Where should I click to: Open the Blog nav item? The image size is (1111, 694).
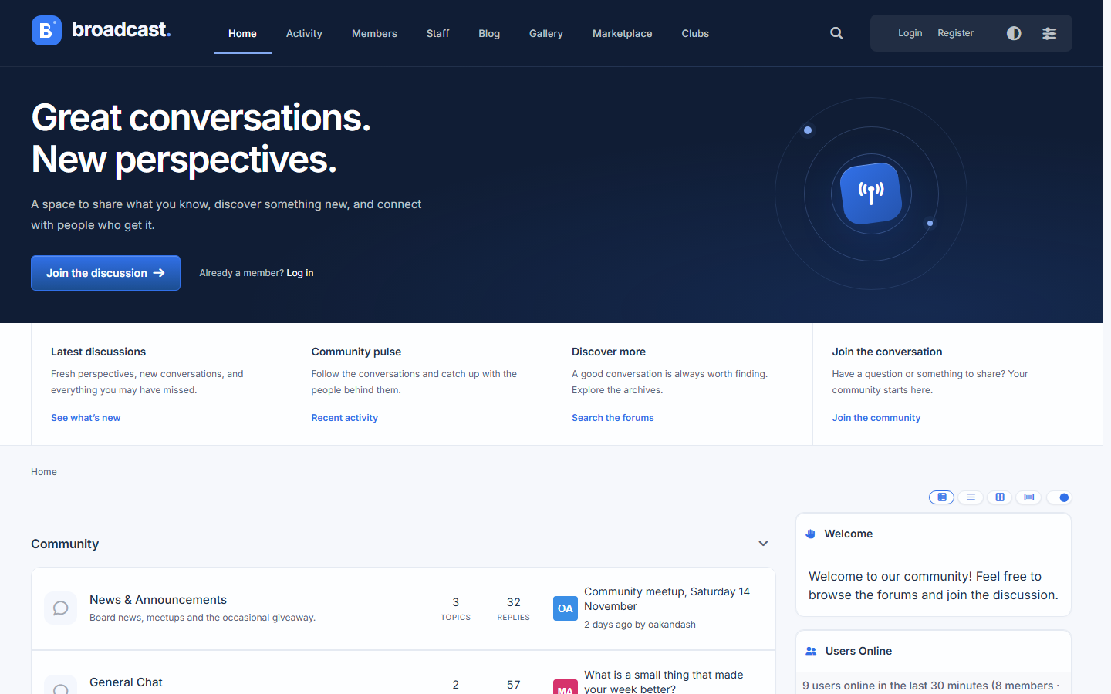[x=489, y=33]
